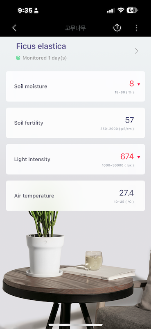Open the Air temperature card

coord(75,196)
